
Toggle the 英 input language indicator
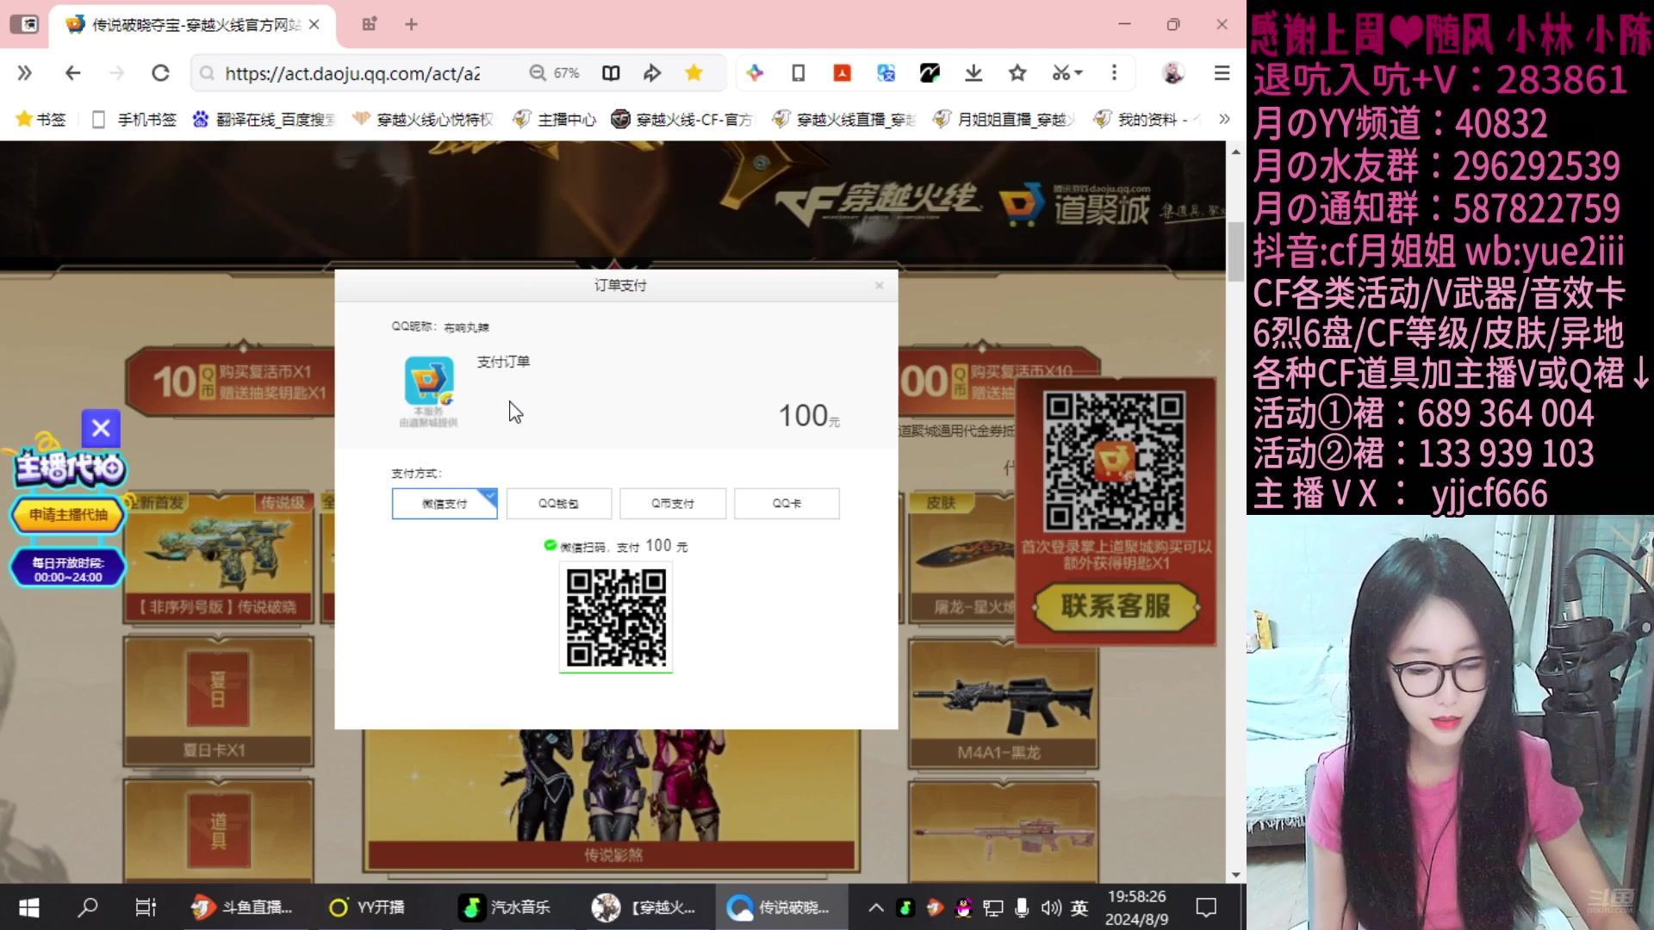click(1079, 908)
